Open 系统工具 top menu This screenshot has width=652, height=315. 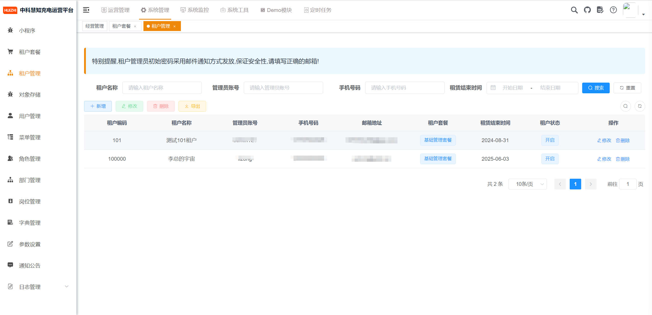click(235, 10)
